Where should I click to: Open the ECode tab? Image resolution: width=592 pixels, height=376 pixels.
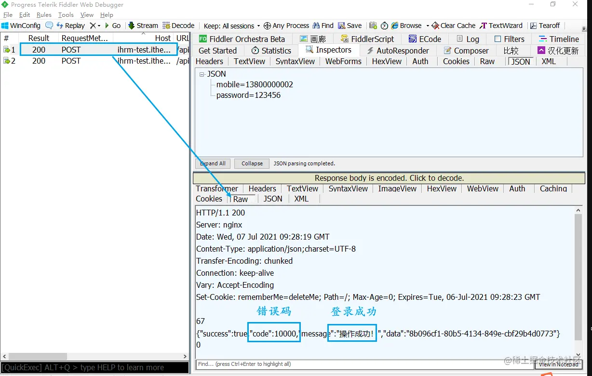pos(425,39)
